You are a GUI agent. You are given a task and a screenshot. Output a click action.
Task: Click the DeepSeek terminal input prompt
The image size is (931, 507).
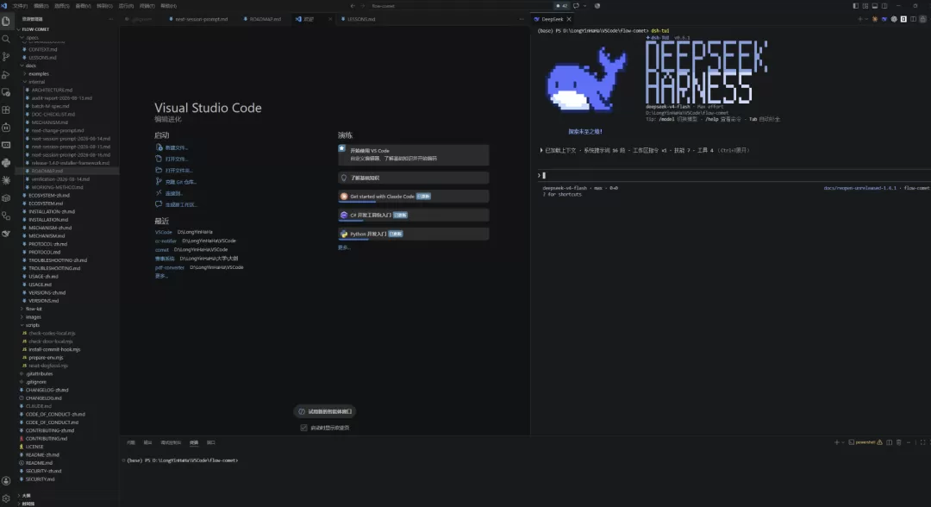[x=734, y=175]
